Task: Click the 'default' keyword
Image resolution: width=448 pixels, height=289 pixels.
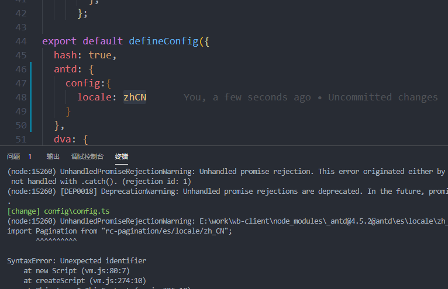Action: (x=103, y=41)
